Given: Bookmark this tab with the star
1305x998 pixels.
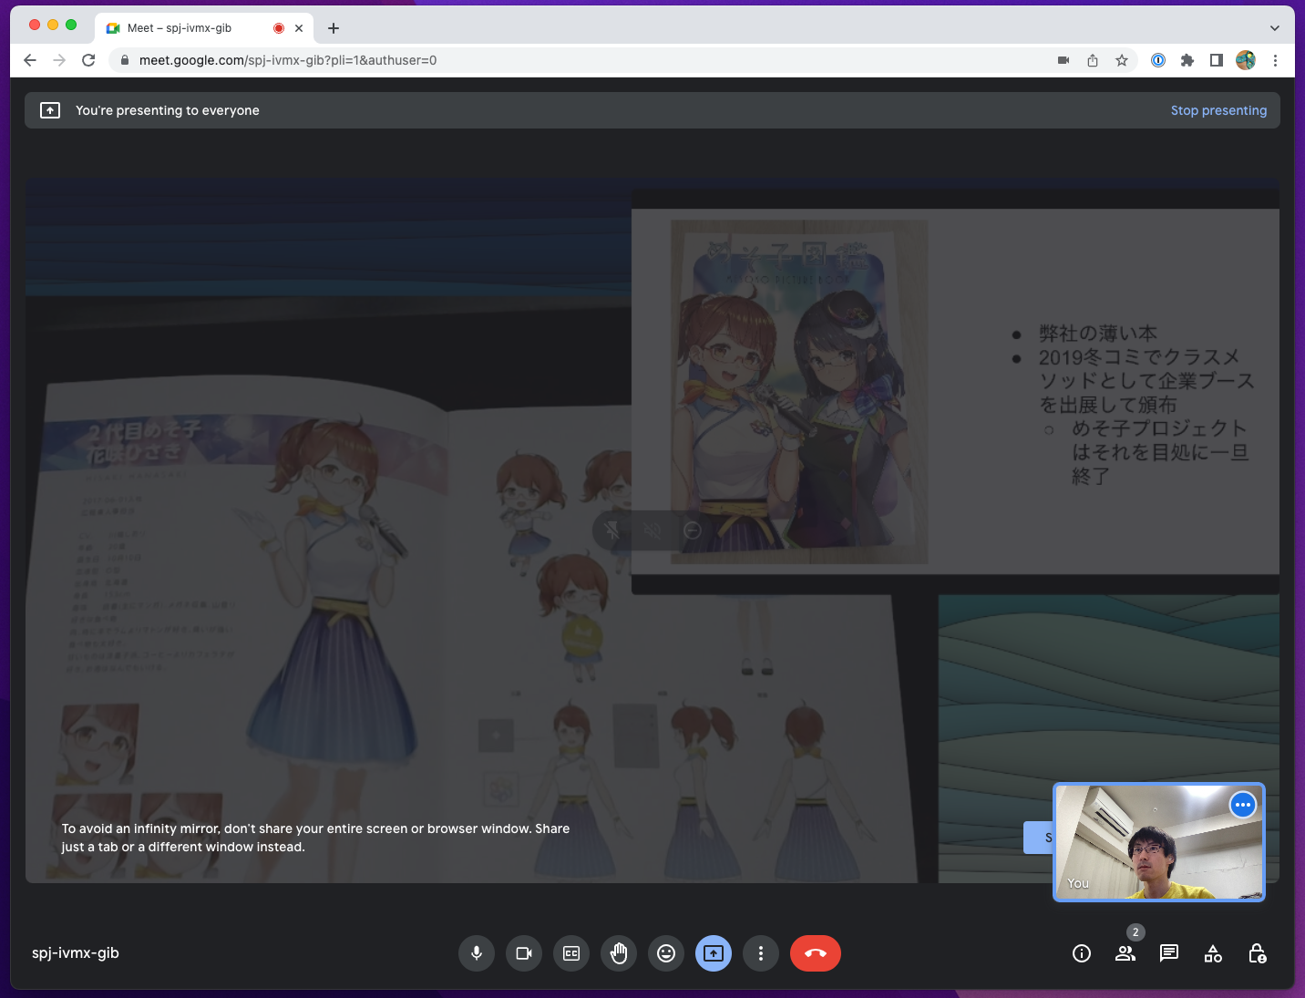Looking at the screenshot, I should click(x=1122, y=60).
